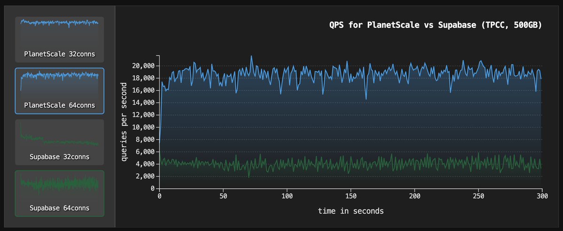Image resolution: width=563 pixels, height=231 pixels.
Task: Click the 2,000 y-axis tick label
Action: [x=144, y=176]
